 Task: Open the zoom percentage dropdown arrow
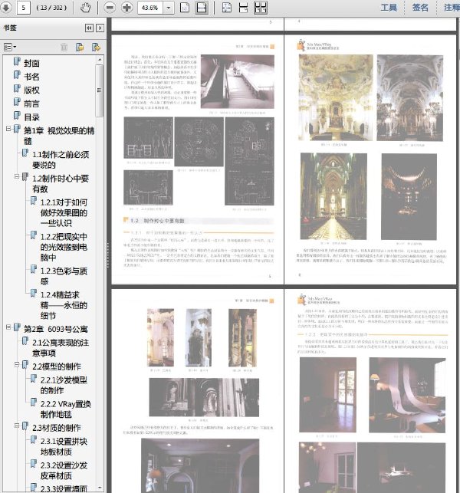coord(169,8)
